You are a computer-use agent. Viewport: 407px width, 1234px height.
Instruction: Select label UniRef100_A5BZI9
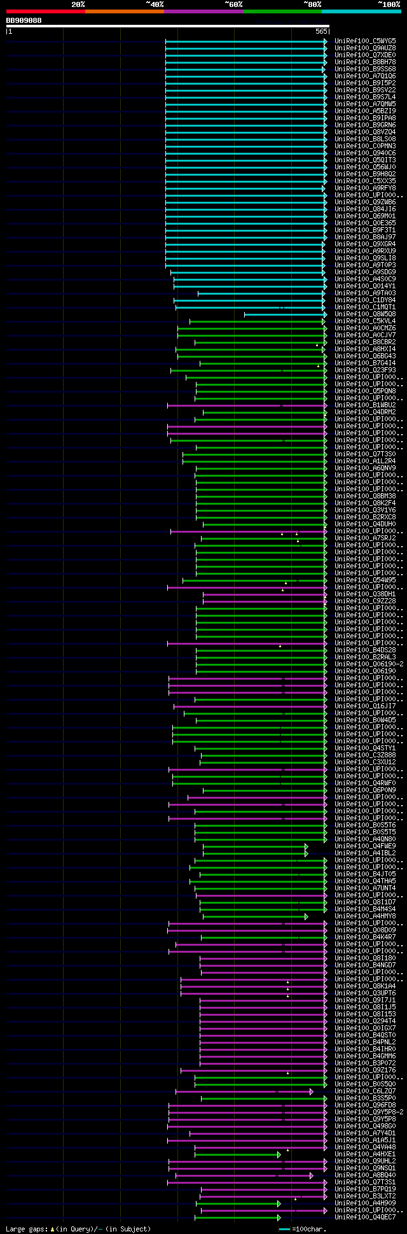pyautogui.click(x=365, y=111)
